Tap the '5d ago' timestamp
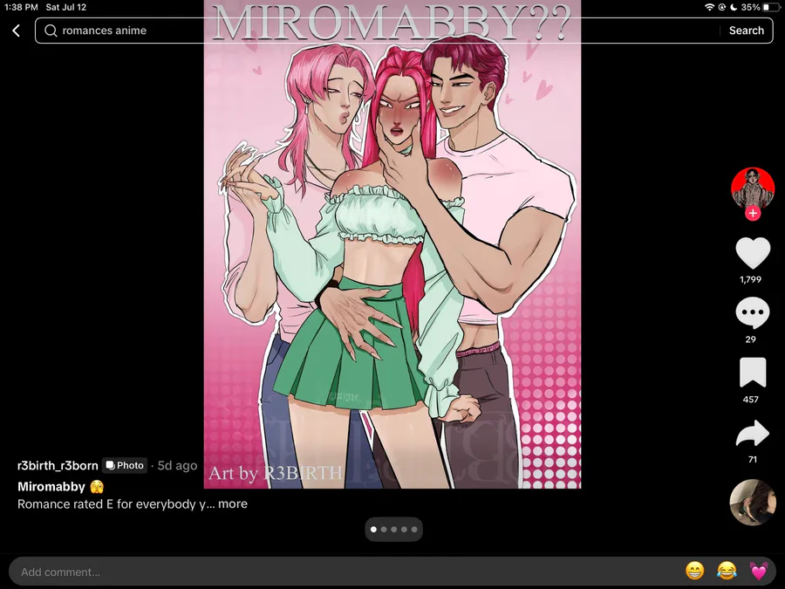The width and height of the screenshot is (785, 589). 177,466
